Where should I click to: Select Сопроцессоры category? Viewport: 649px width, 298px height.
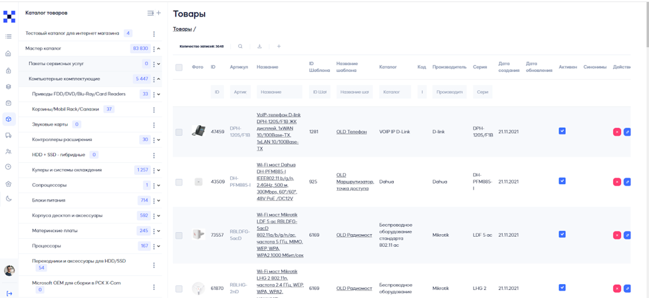49,185
